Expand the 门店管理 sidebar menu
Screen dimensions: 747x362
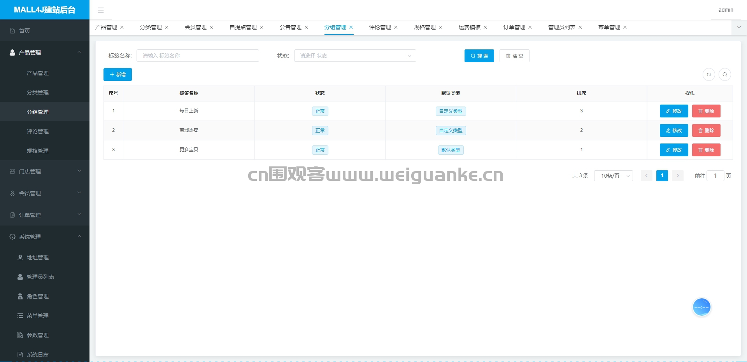[x=45, y=171]
